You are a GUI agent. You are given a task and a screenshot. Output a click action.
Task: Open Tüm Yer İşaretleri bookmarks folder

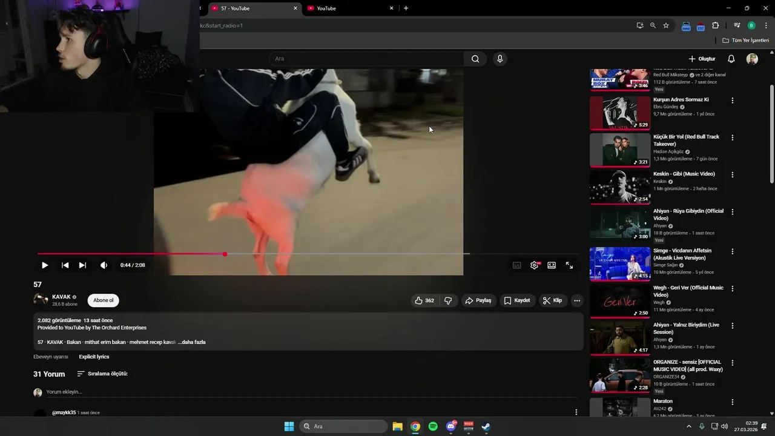click(746, 41)
